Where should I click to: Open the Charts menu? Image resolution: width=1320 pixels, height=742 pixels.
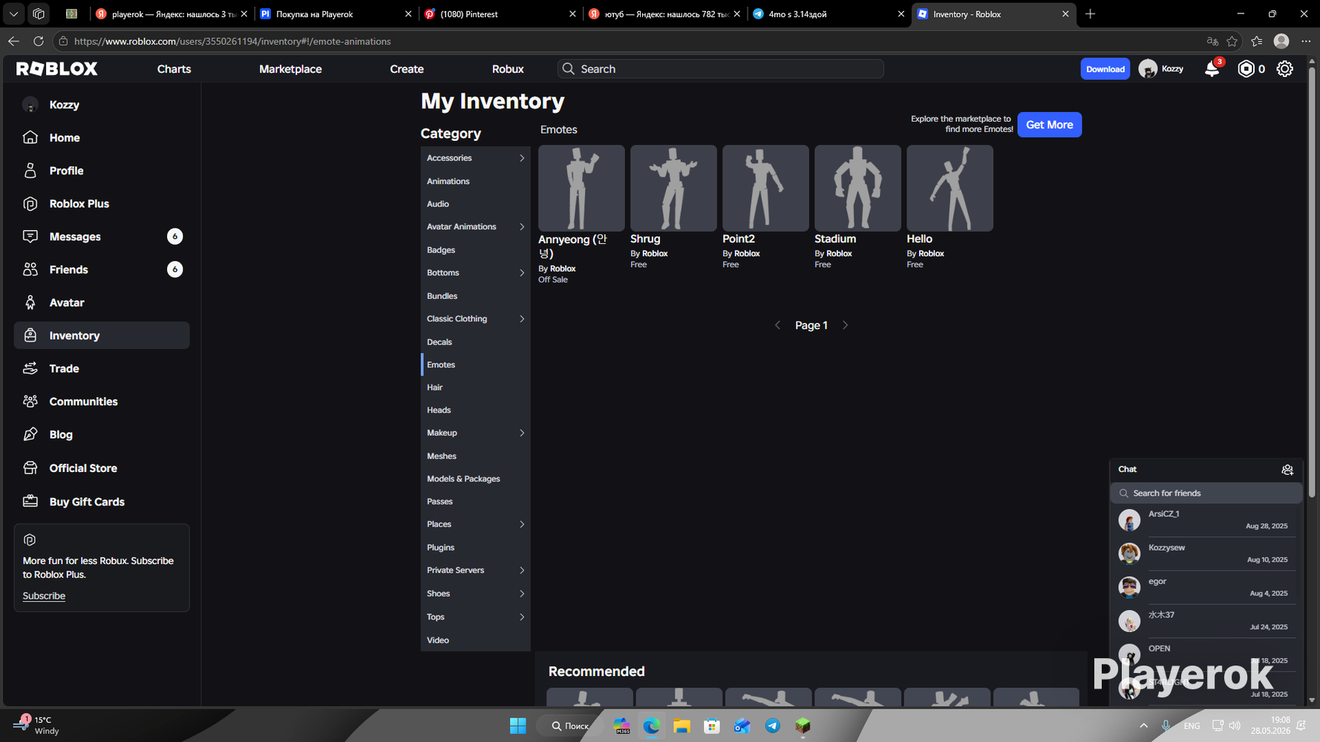(x=174, y=69)
